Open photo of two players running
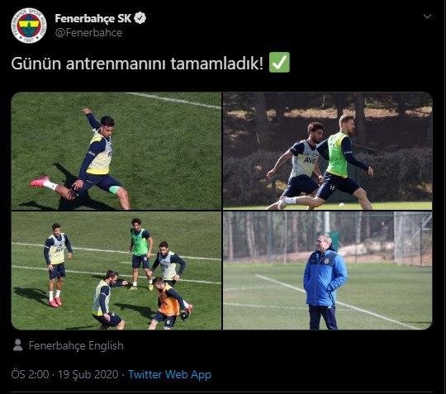Image resolution: width=446 pixels, height=394 pixels. 327,151
